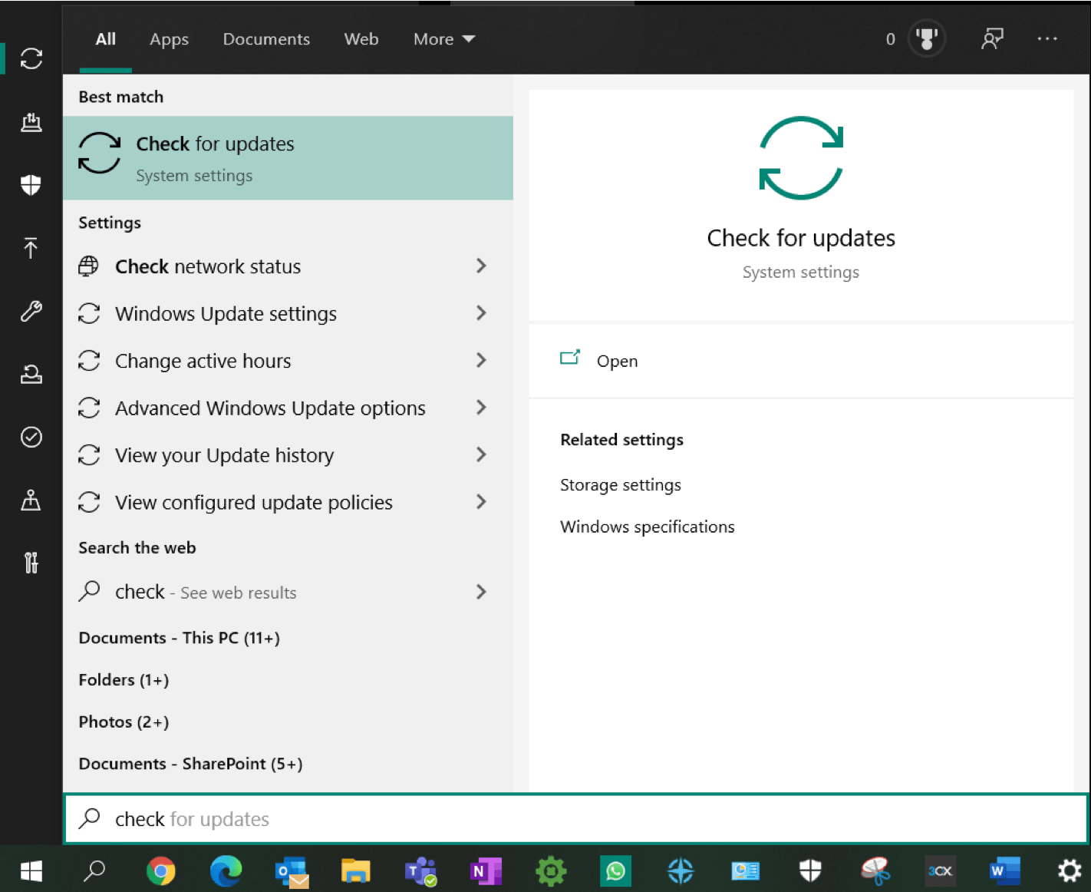Click the Cortana/people icon in the top bar
This screenshot has height=892, width=1091.
point(992,38)
